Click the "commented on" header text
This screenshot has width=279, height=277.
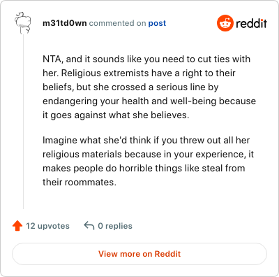[117, 23]
